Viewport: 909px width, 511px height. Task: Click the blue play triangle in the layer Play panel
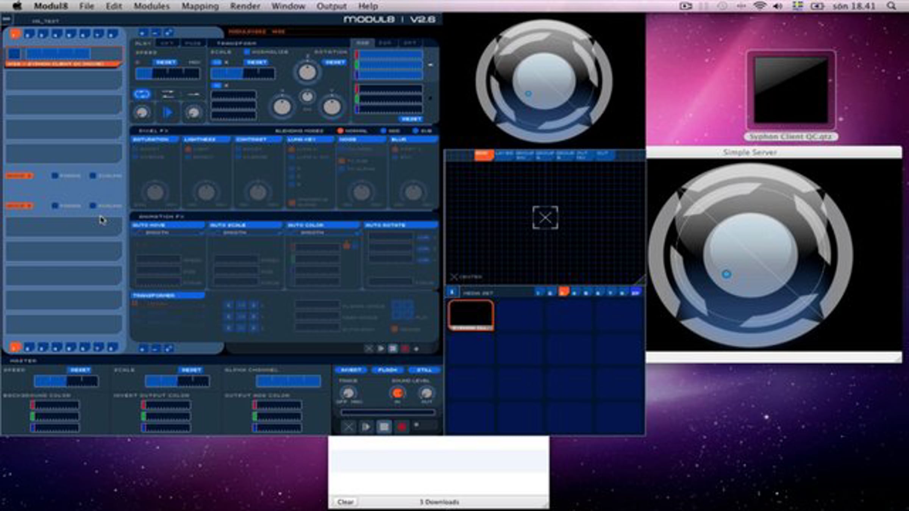click(x=167, y=112)
